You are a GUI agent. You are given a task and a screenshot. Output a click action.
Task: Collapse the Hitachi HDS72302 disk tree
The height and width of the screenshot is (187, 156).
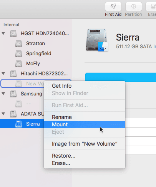3,74
